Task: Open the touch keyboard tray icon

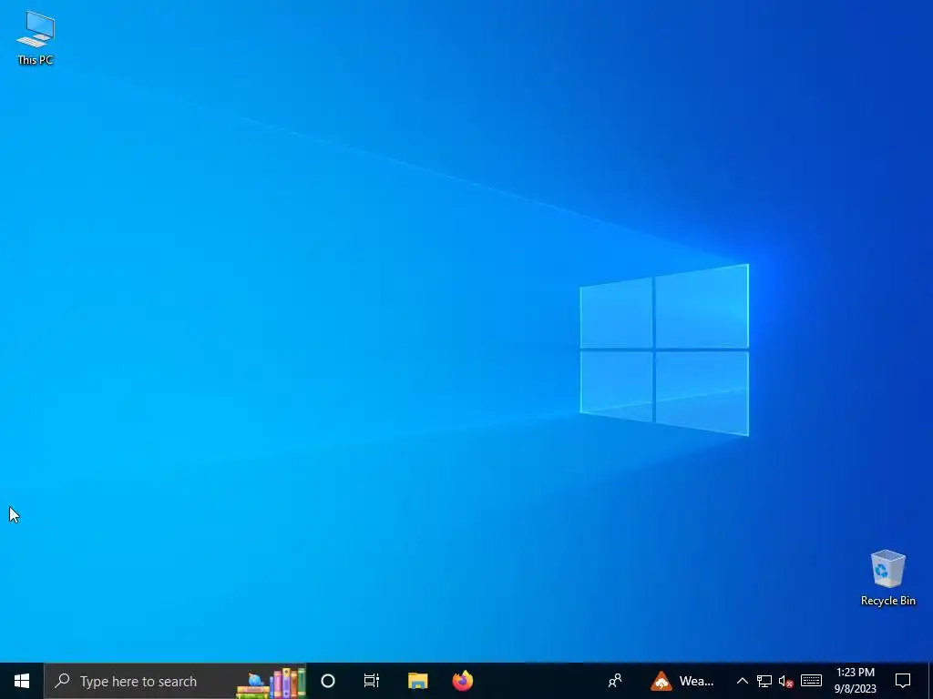Action: tap(811, 681)
